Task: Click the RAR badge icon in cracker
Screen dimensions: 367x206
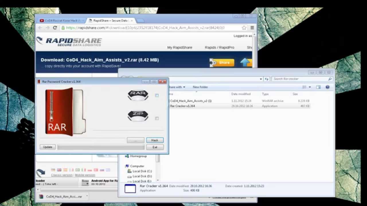Action: click(x=138, y=95)
